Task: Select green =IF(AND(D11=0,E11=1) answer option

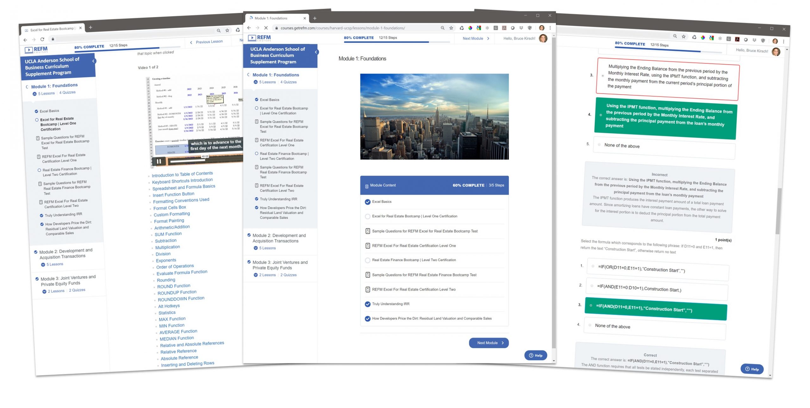Action: [x=656, y=309]
